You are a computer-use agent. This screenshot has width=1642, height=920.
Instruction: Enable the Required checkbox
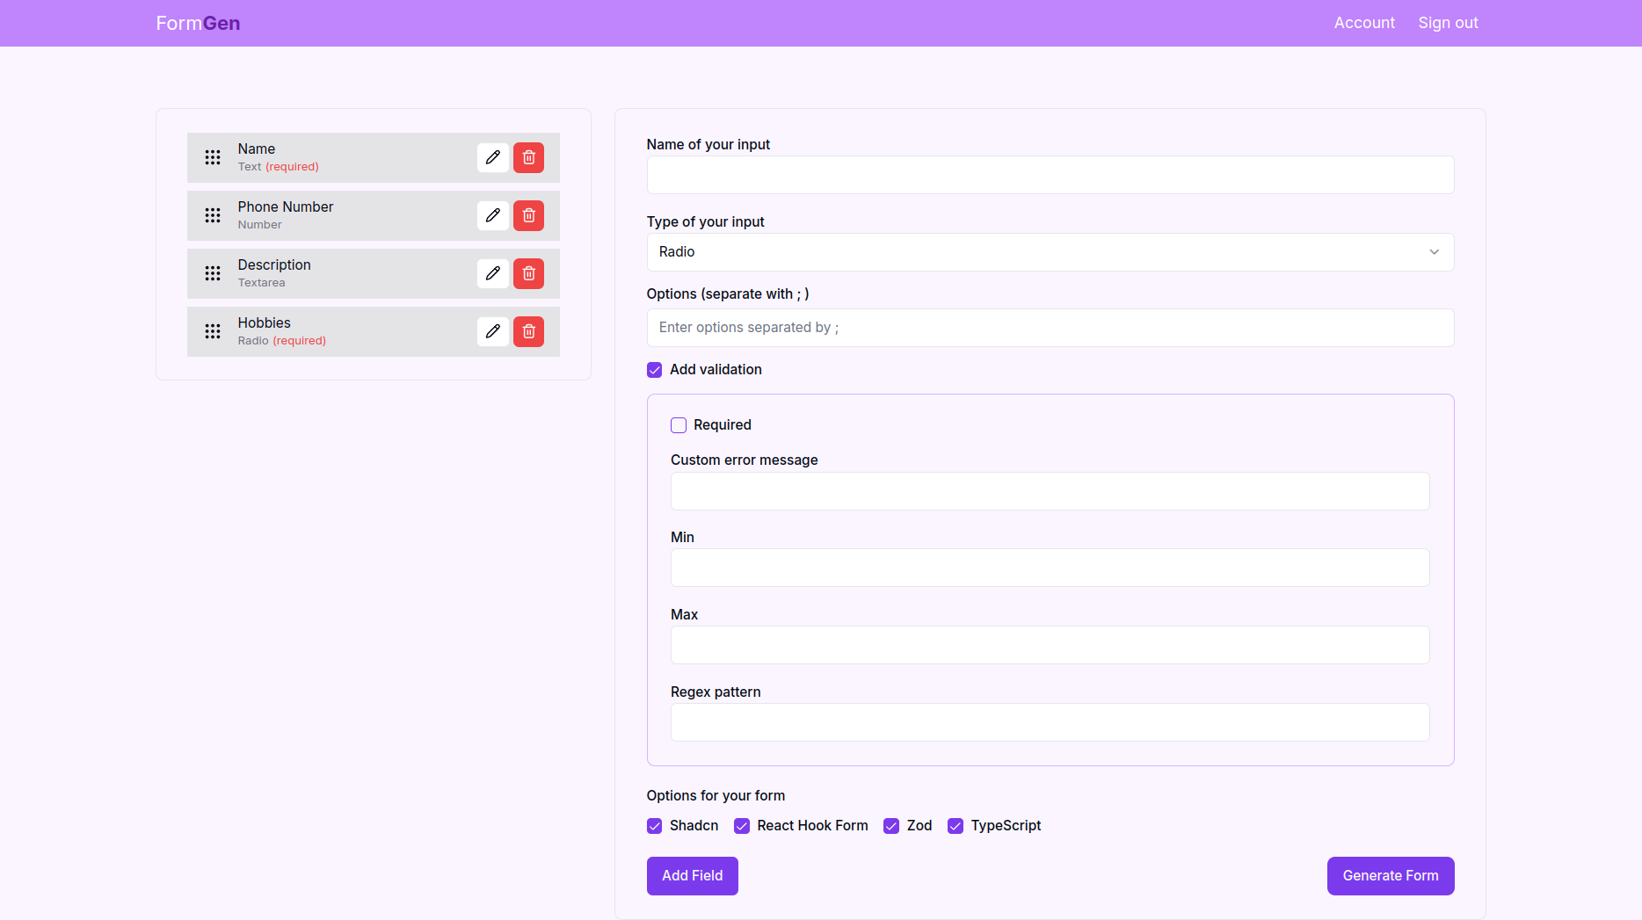click(x=678, y=424)
